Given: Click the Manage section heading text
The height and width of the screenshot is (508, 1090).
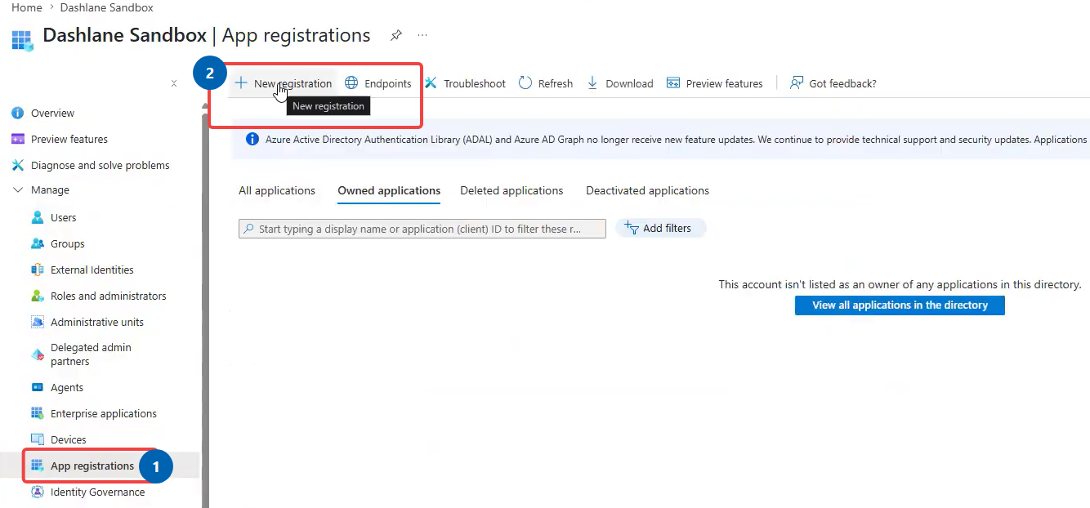Looking at the screenshot, I should (x=50, y=189).
